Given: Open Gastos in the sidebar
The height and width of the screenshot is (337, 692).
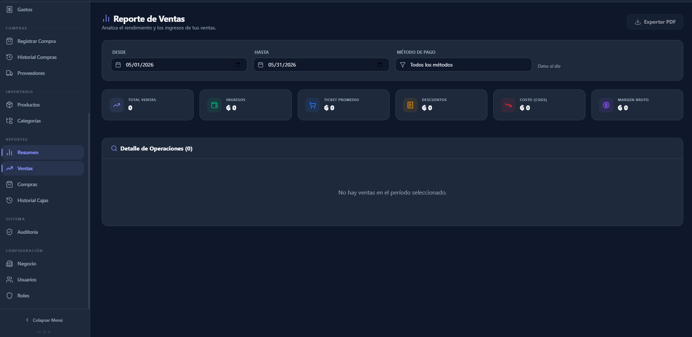Looking at the screenshot, I should [x=43, y=9].
